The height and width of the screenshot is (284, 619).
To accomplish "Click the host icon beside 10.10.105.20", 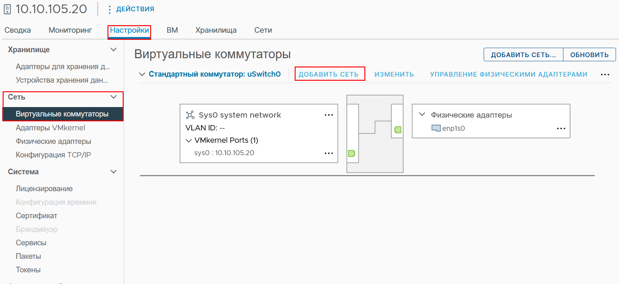I will click(x=7, y=9).
